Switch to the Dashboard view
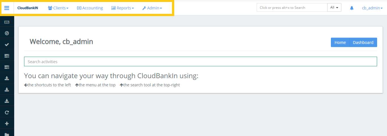The height and width of the screenshot is (136, 387). 363,42
